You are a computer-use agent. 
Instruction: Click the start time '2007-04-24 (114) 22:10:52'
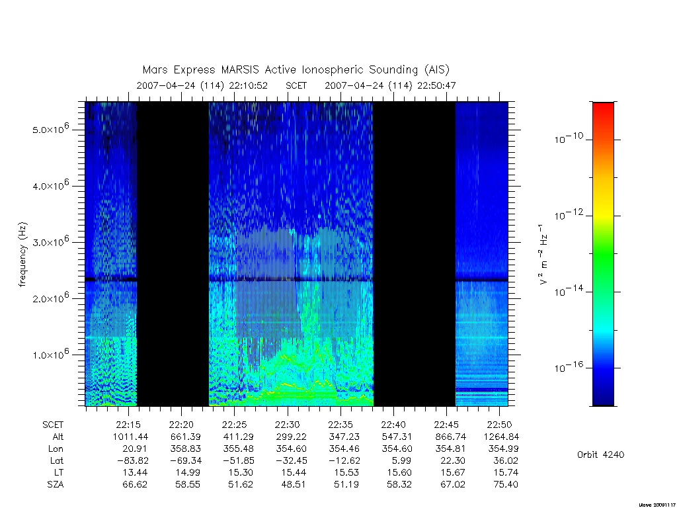pos(202,85)
